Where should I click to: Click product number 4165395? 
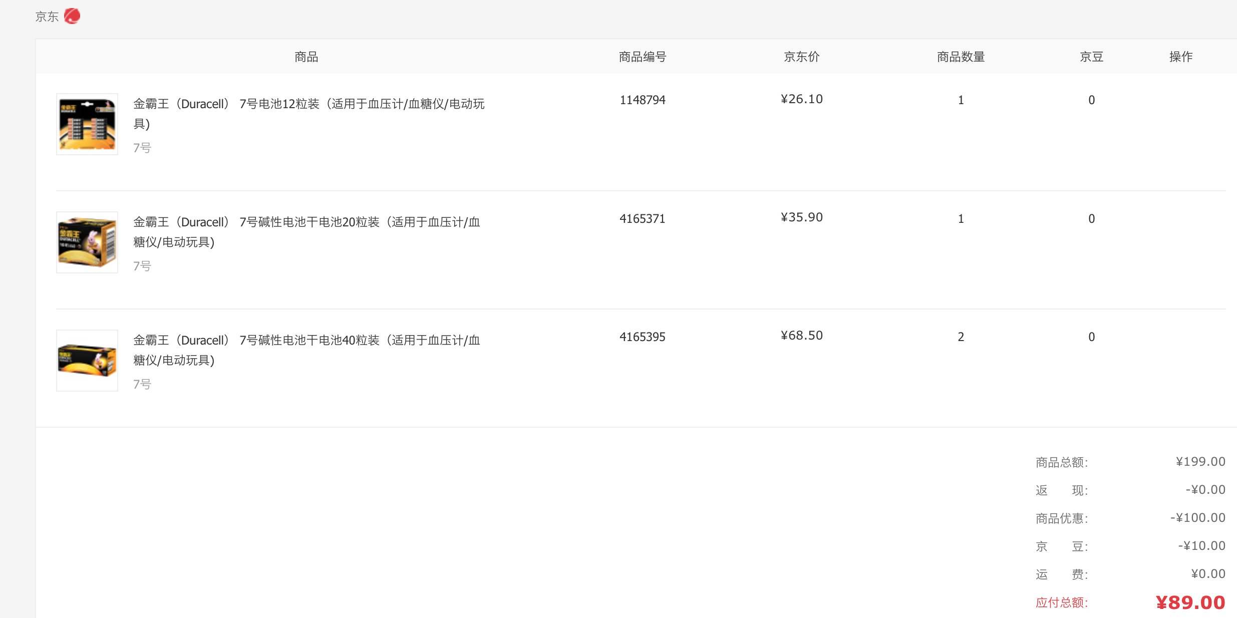coord(642,337)
